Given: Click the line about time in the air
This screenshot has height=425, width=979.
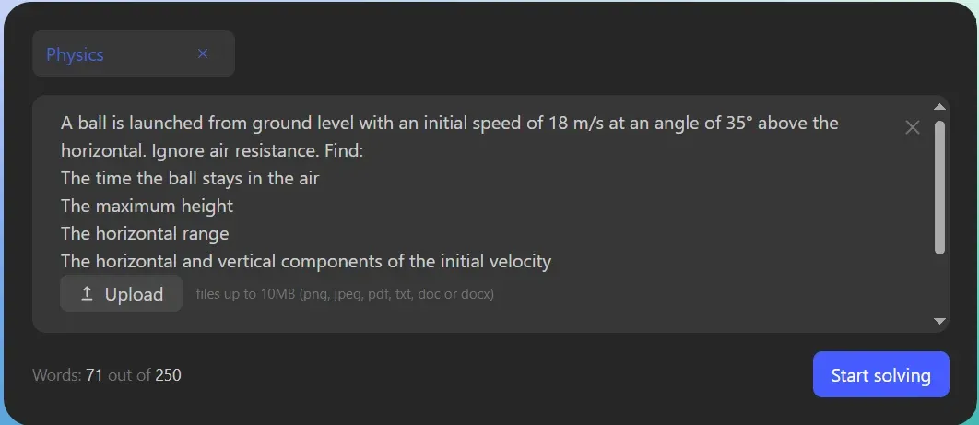Looking at the screenshot, I should tap(190, 178).
